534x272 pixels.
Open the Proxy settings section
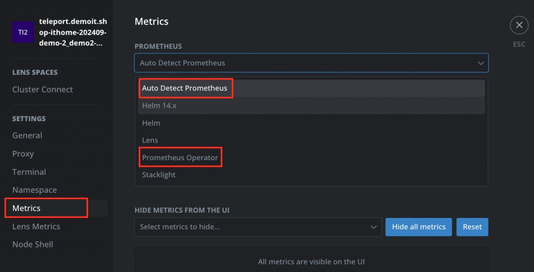[x=23, y=153]
